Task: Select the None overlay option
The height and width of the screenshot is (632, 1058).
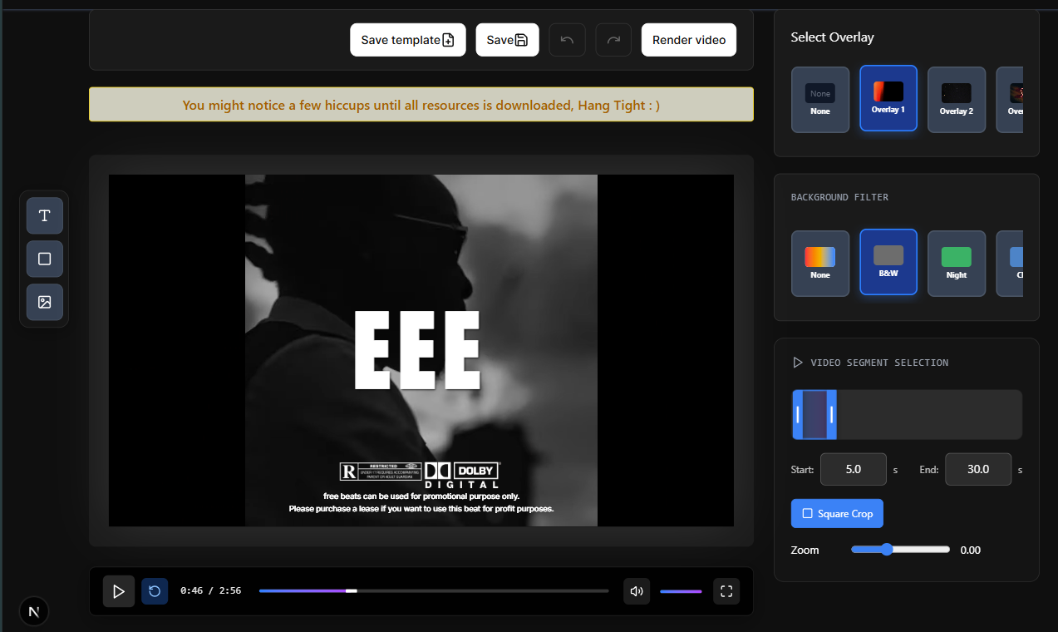Action: [x=820, y=99]
